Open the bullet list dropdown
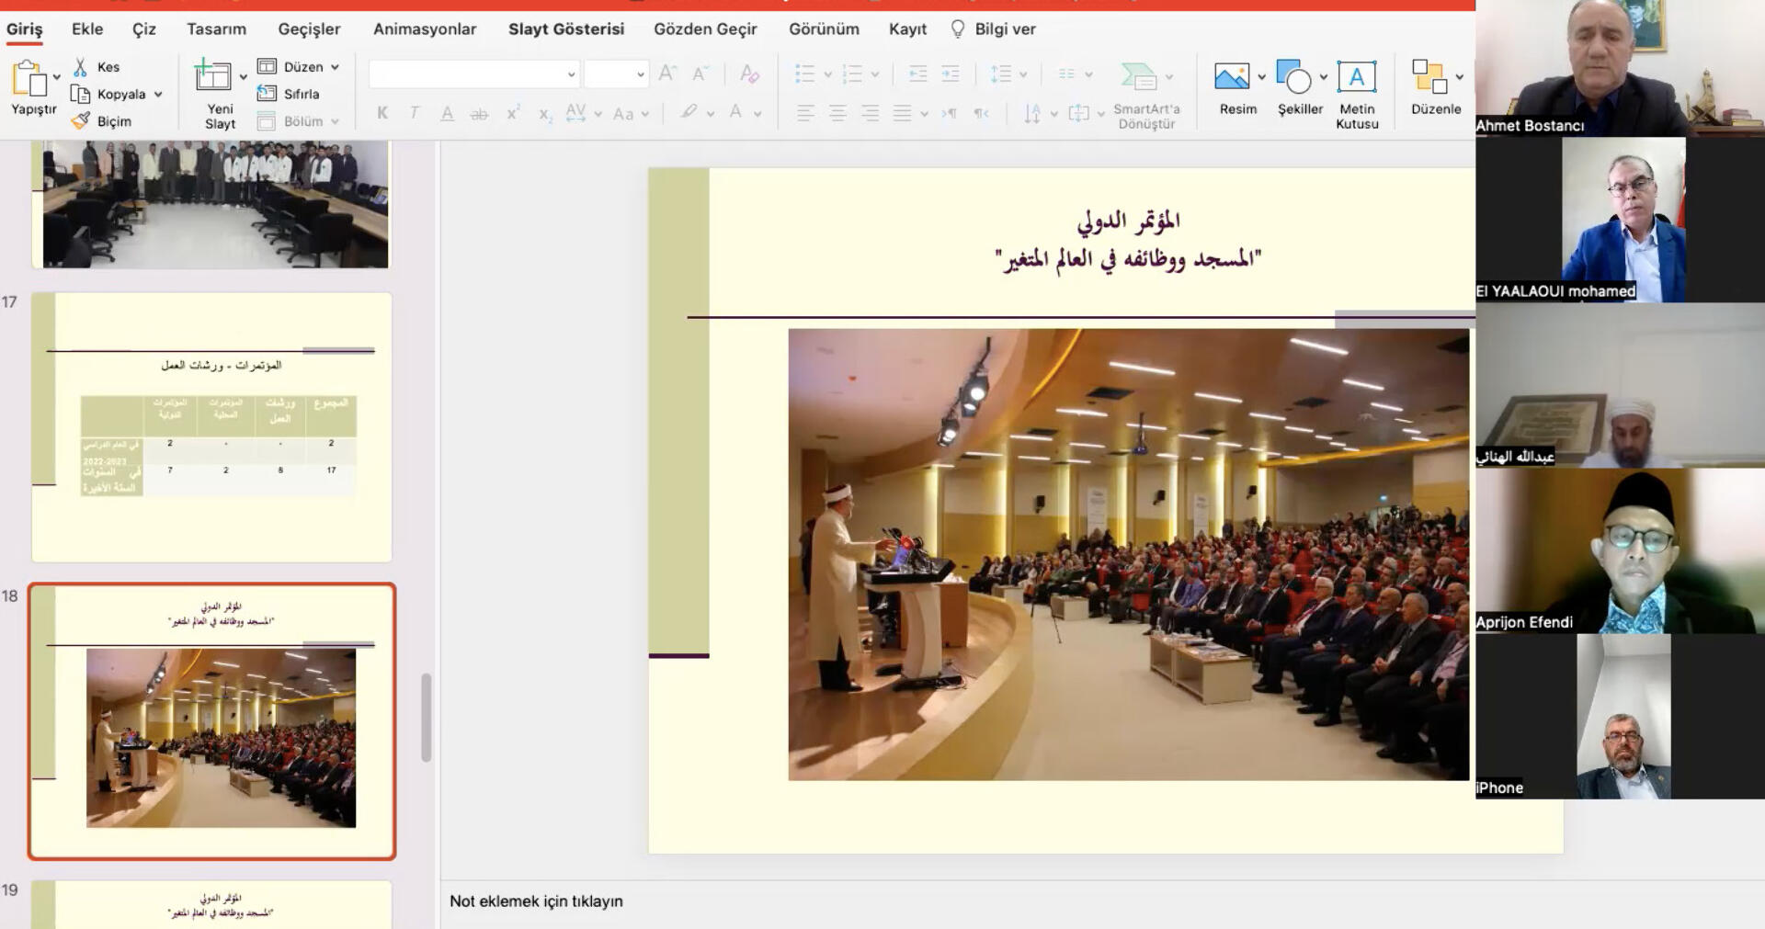1765x929 pixels. (827, 74)
